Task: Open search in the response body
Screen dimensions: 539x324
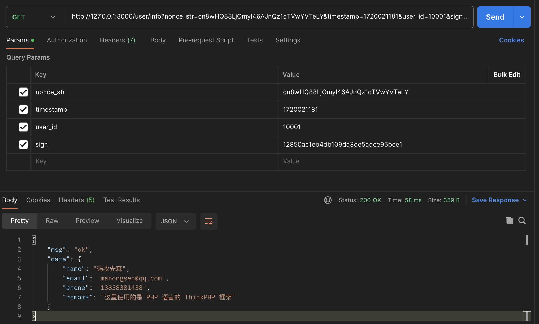Action: tap(522, 220)
